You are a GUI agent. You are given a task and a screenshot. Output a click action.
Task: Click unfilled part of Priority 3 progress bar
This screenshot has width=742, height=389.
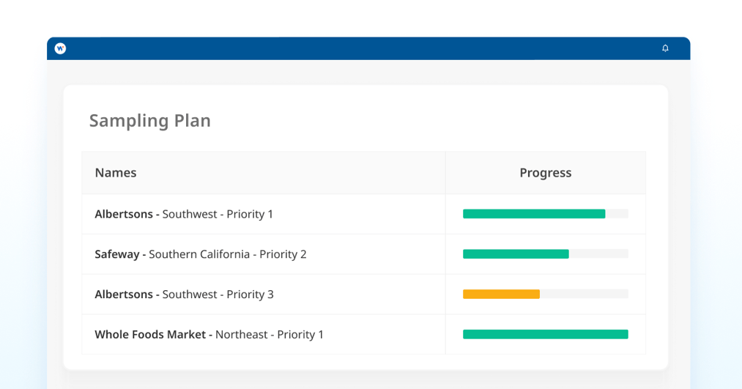pos(584,294)
